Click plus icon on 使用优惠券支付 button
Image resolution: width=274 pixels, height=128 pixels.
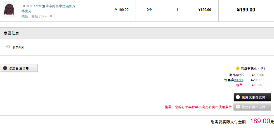[x=238, y=97]
